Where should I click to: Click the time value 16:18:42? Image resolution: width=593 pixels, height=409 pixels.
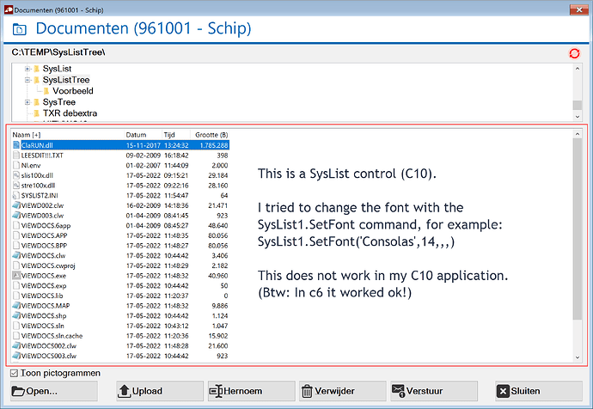click(176, 156)
